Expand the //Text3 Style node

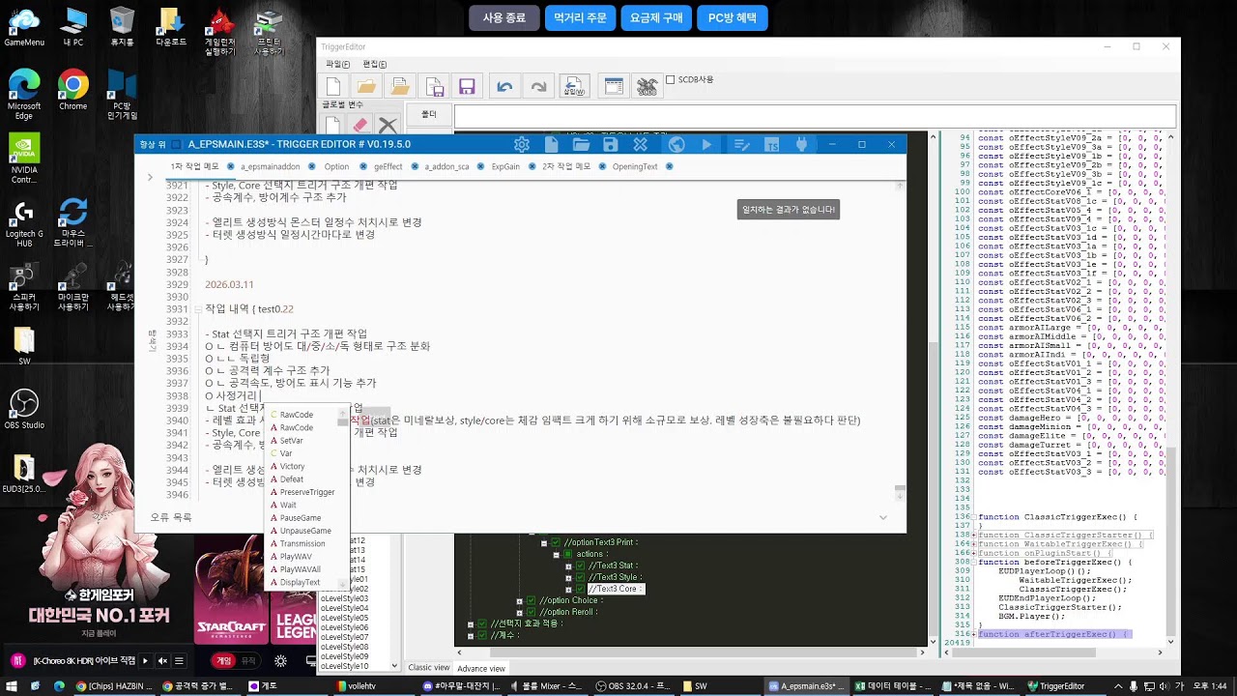click(x=569, y=578)
